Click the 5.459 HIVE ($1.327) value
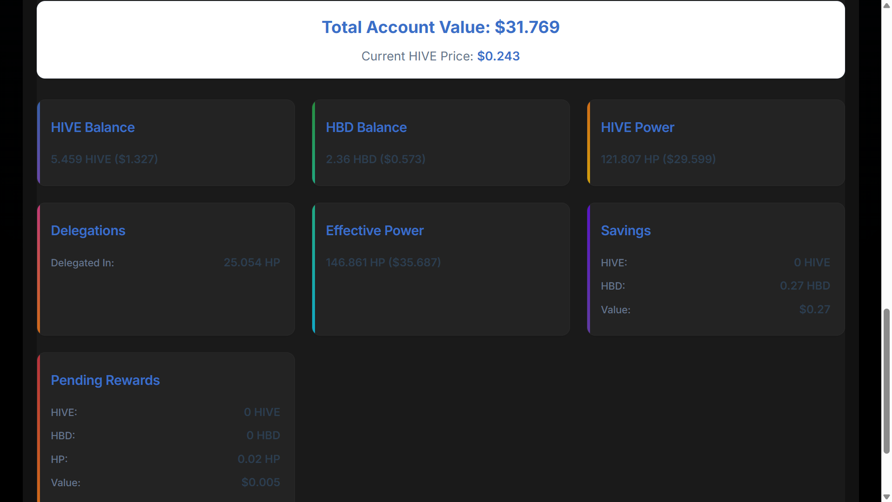This screenshot has height=502, width=892. click(x=105, y=159)
